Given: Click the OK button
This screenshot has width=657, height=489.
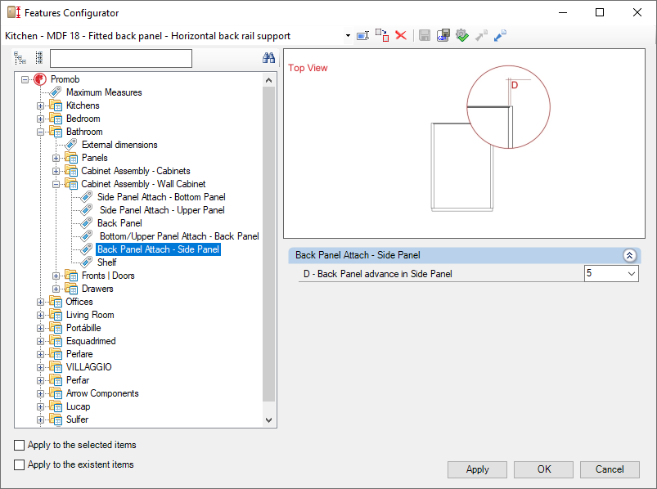Looking at the screenshot, I should (543, 469).
